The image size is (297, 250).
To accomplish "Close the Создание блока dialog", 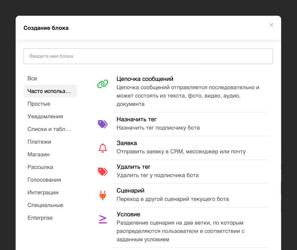I will pyautogui.click(x=272, y=25).
